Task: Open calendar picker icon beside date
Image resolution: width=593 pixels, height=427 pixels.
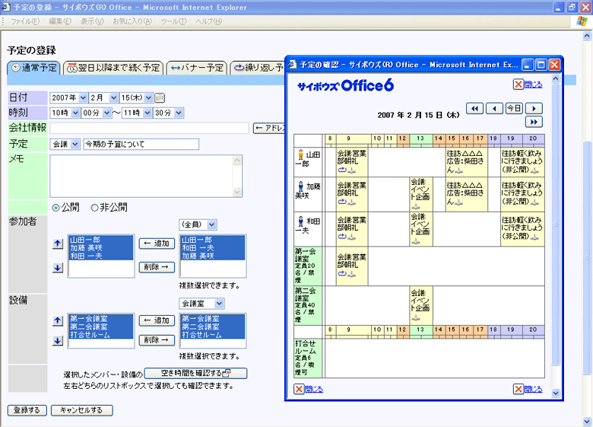Action: click(160, 98)
